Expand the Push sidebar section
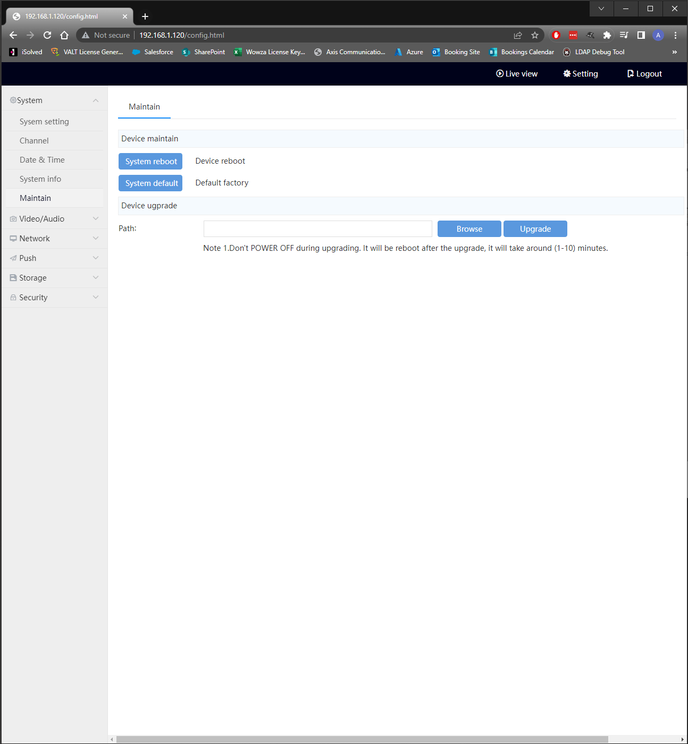The height and width of the screenshot is (744, 688). 54,258
